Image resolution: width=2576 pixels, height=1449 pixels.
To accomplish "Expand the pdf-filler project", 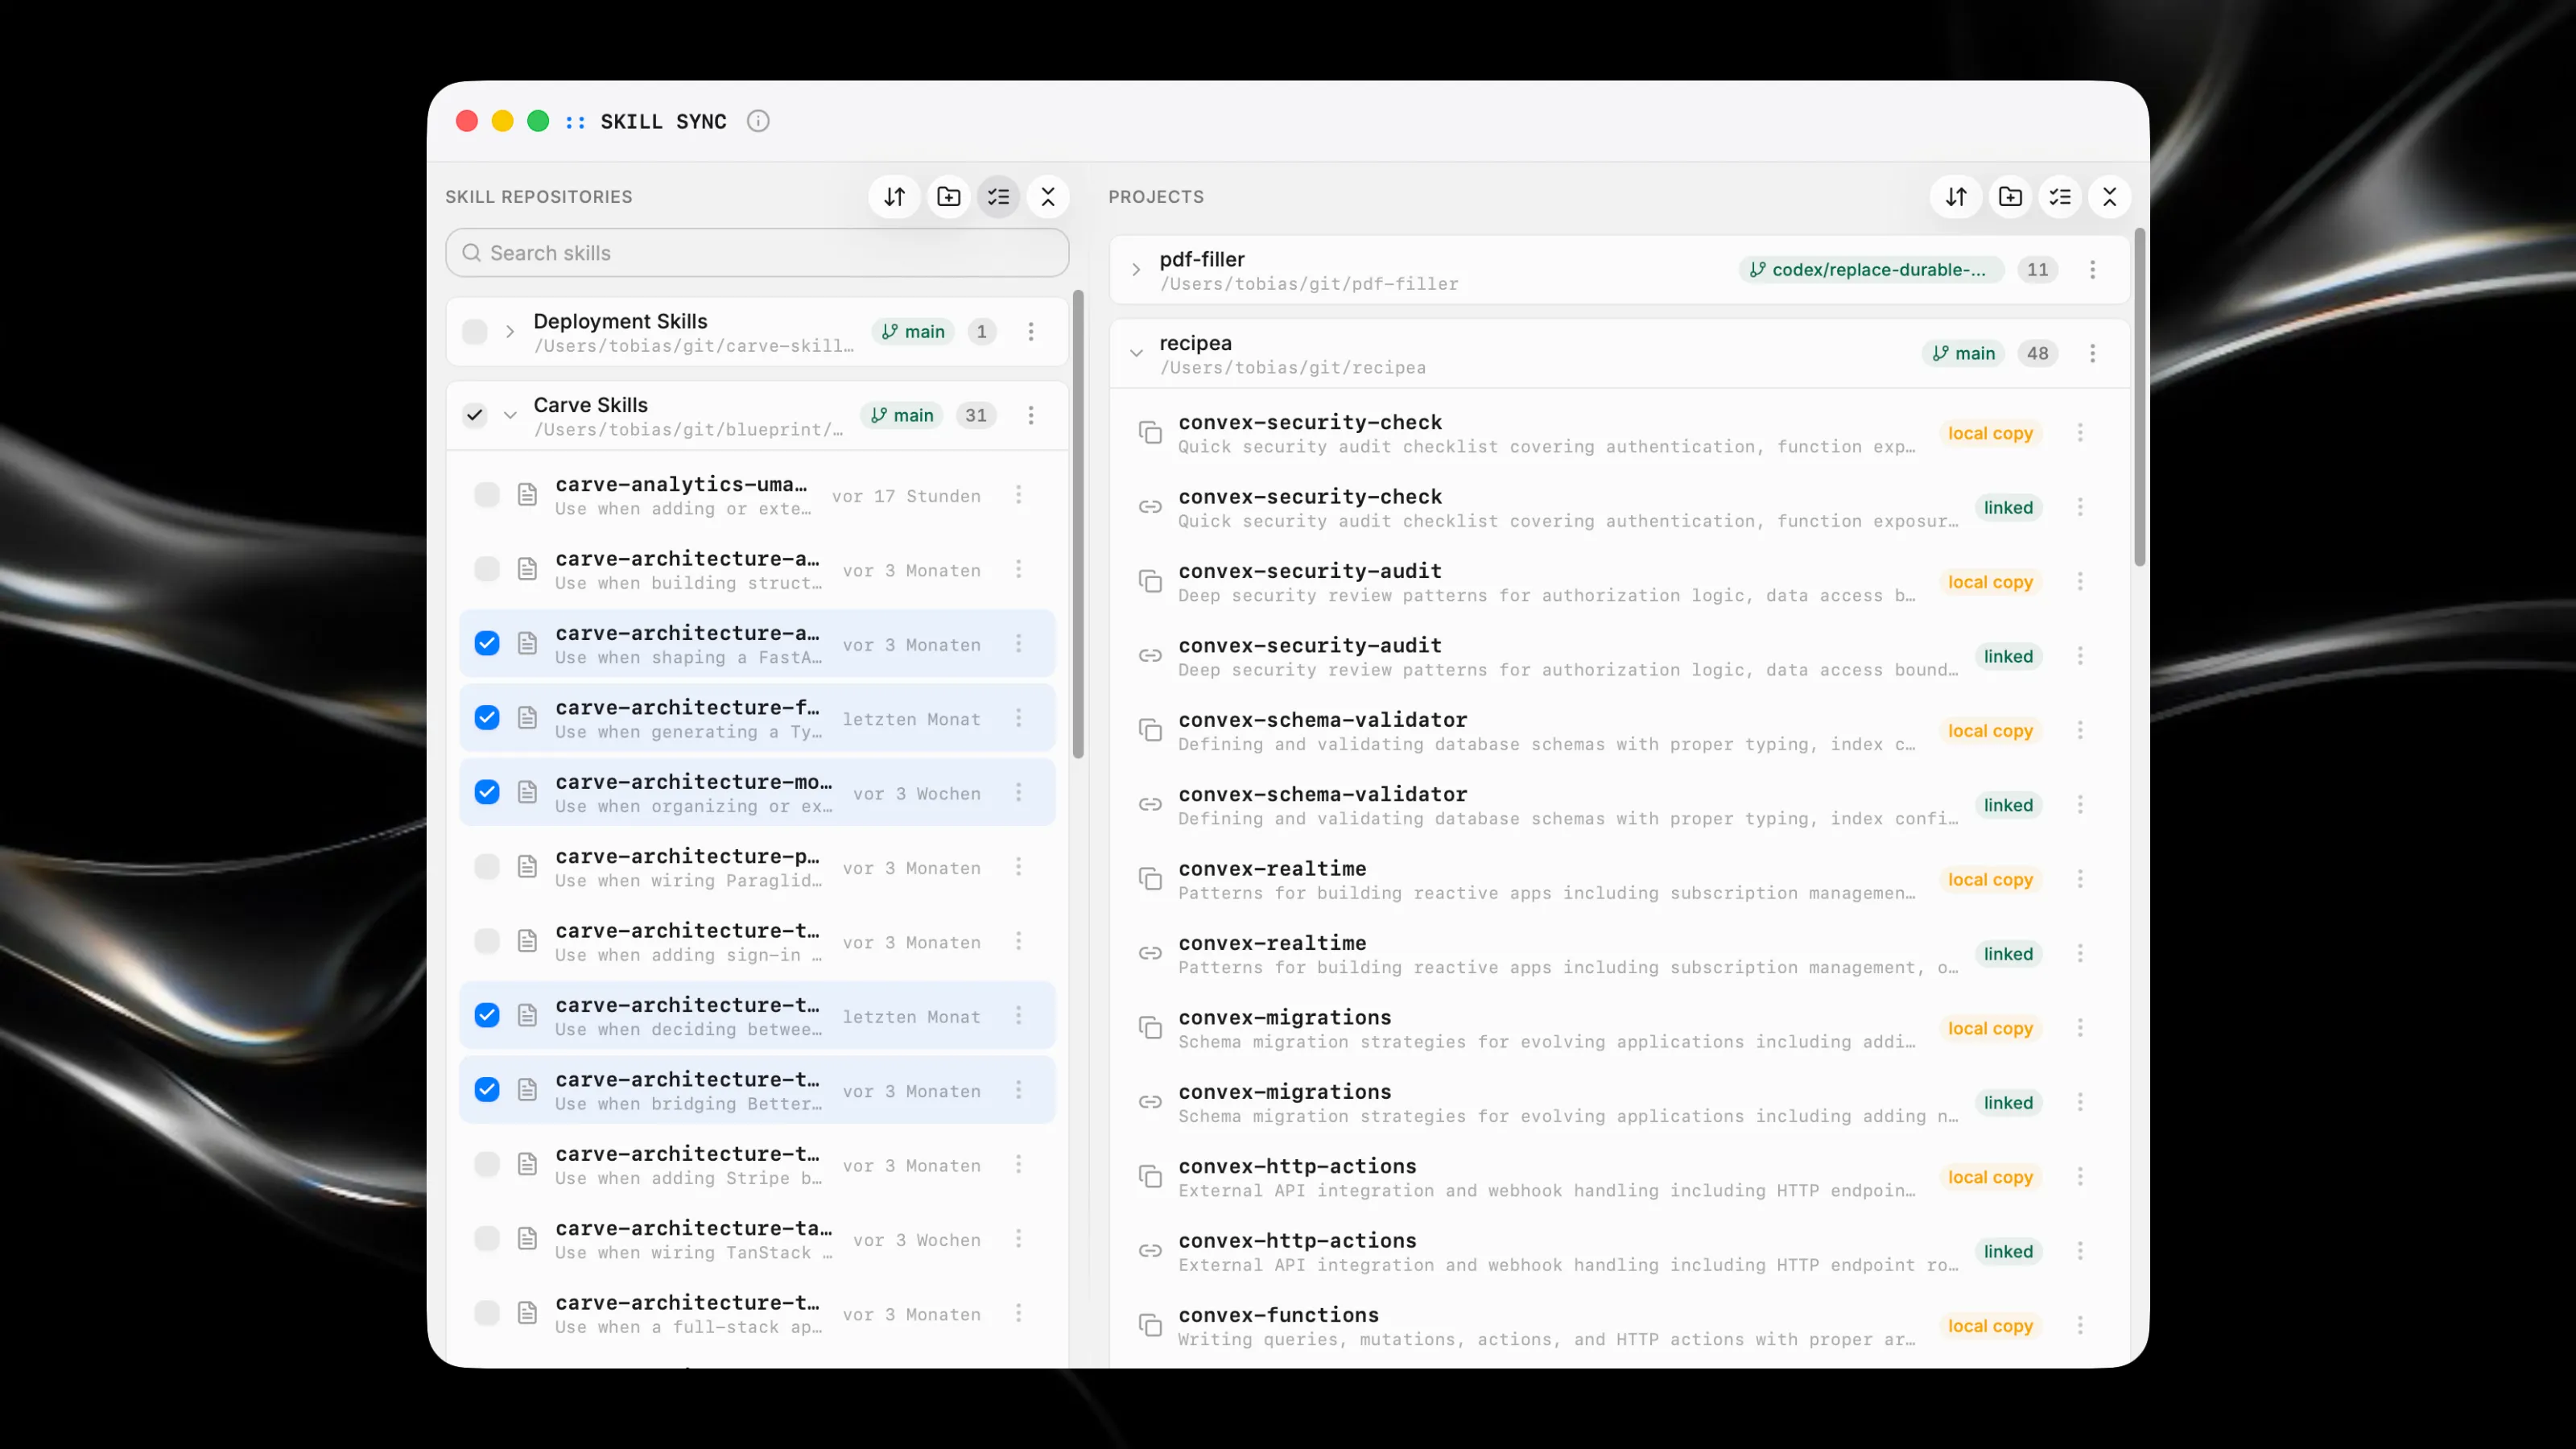I will [1136, 269].
